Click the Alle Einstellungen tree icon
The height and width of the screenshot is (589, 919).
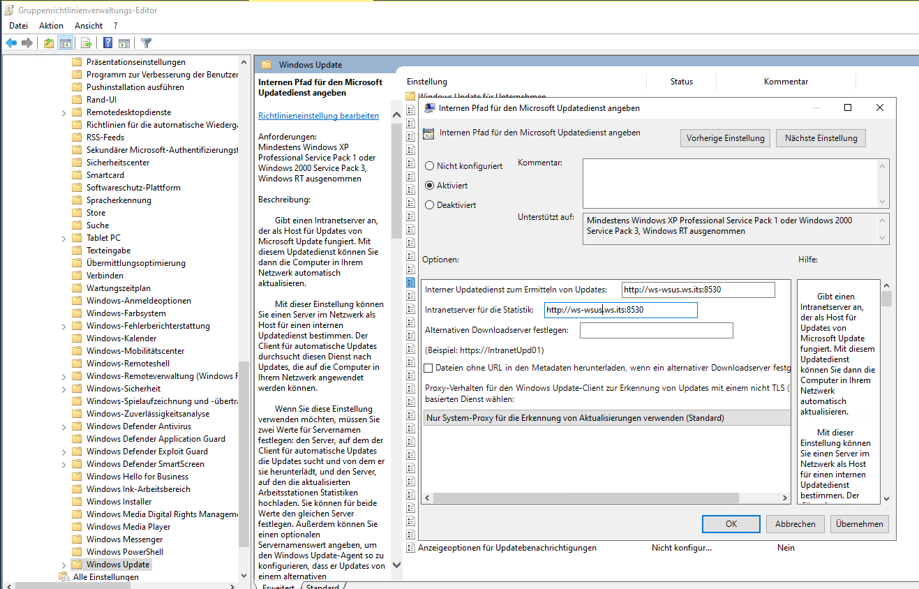coord(64,577)
